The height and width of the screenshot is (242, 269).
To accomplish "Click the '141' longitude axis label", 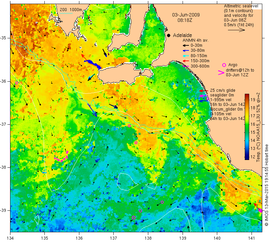I will [x=252, y=238].
